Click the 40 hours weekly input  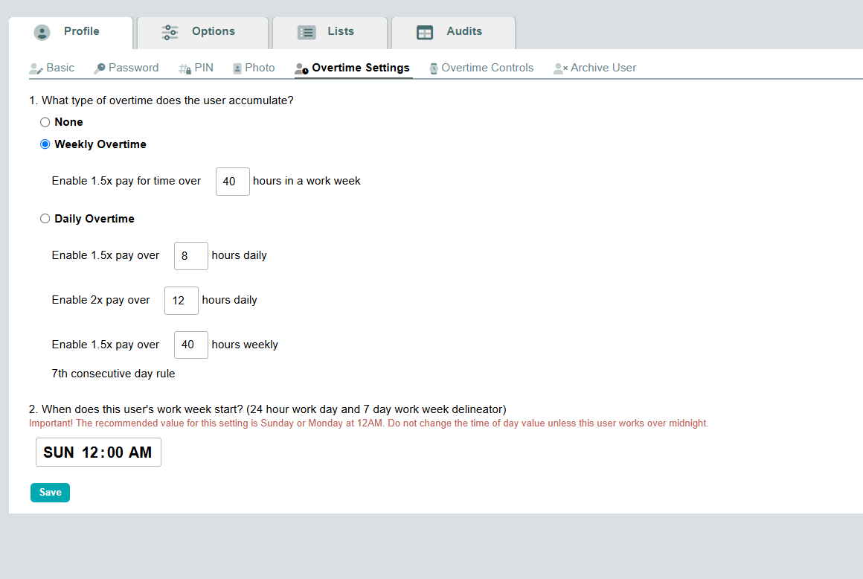pyautogui.click(x=191, y=345)
